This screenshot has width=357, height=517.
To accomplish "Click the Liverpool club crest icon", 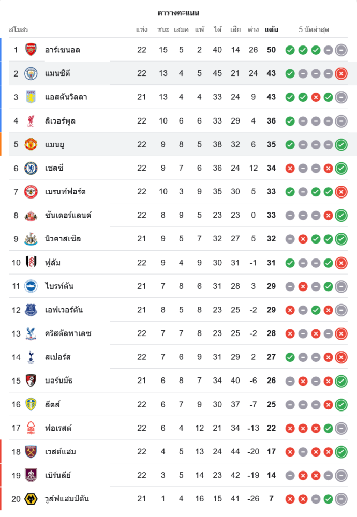I will pyautogui.click(x=31, y=121).
